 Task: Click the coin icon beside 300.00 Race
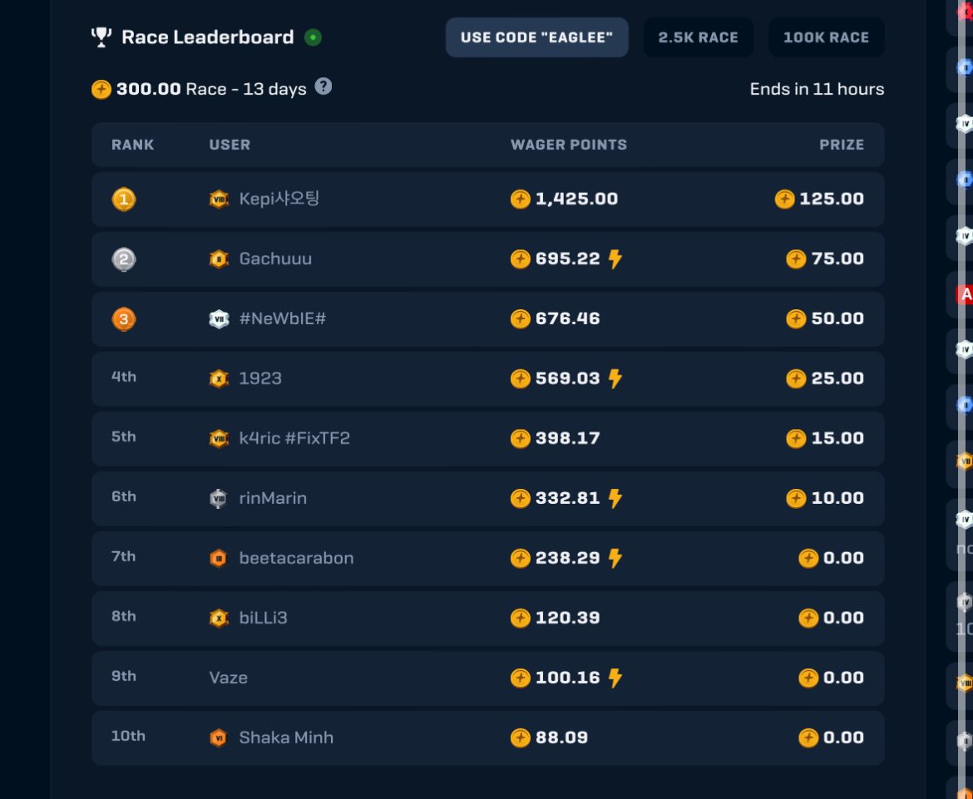point(101,89)
